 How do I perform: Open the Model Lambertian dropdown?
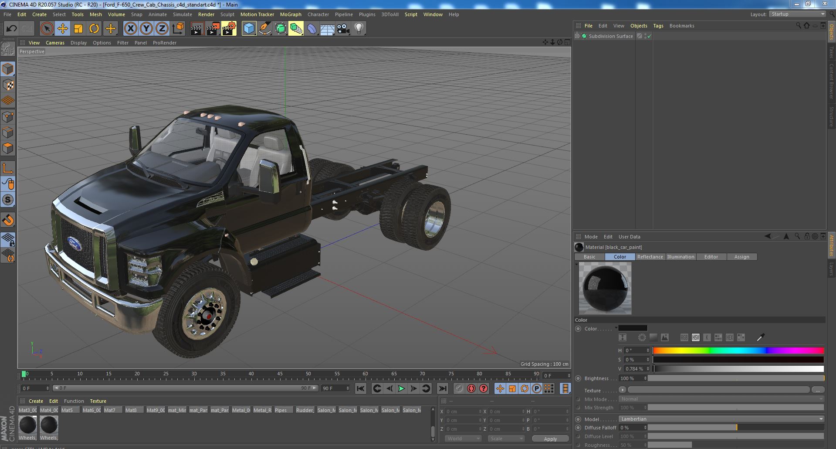[x=722, y=419]
